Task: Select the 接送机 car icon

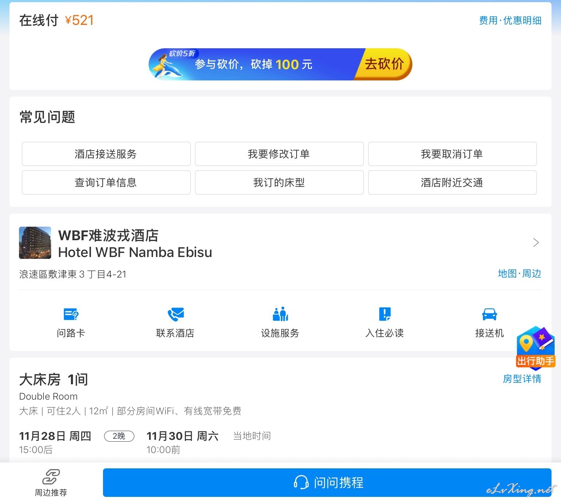Action: [489, 314]
